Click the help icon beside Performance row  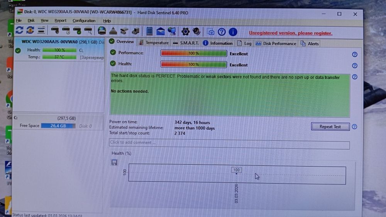(354, 55)
